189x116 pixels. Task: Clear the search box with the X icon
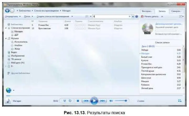[129, 16]
